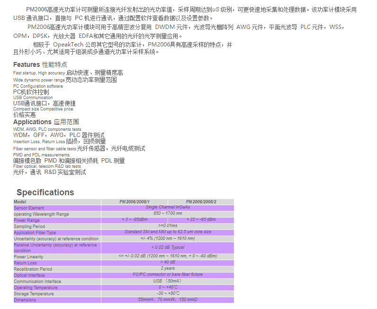Click 'PC机软件控制' text line
Image resolution: width=377 pixels, height=309 pixels.
pyautogui.click(x=31, y=92)
